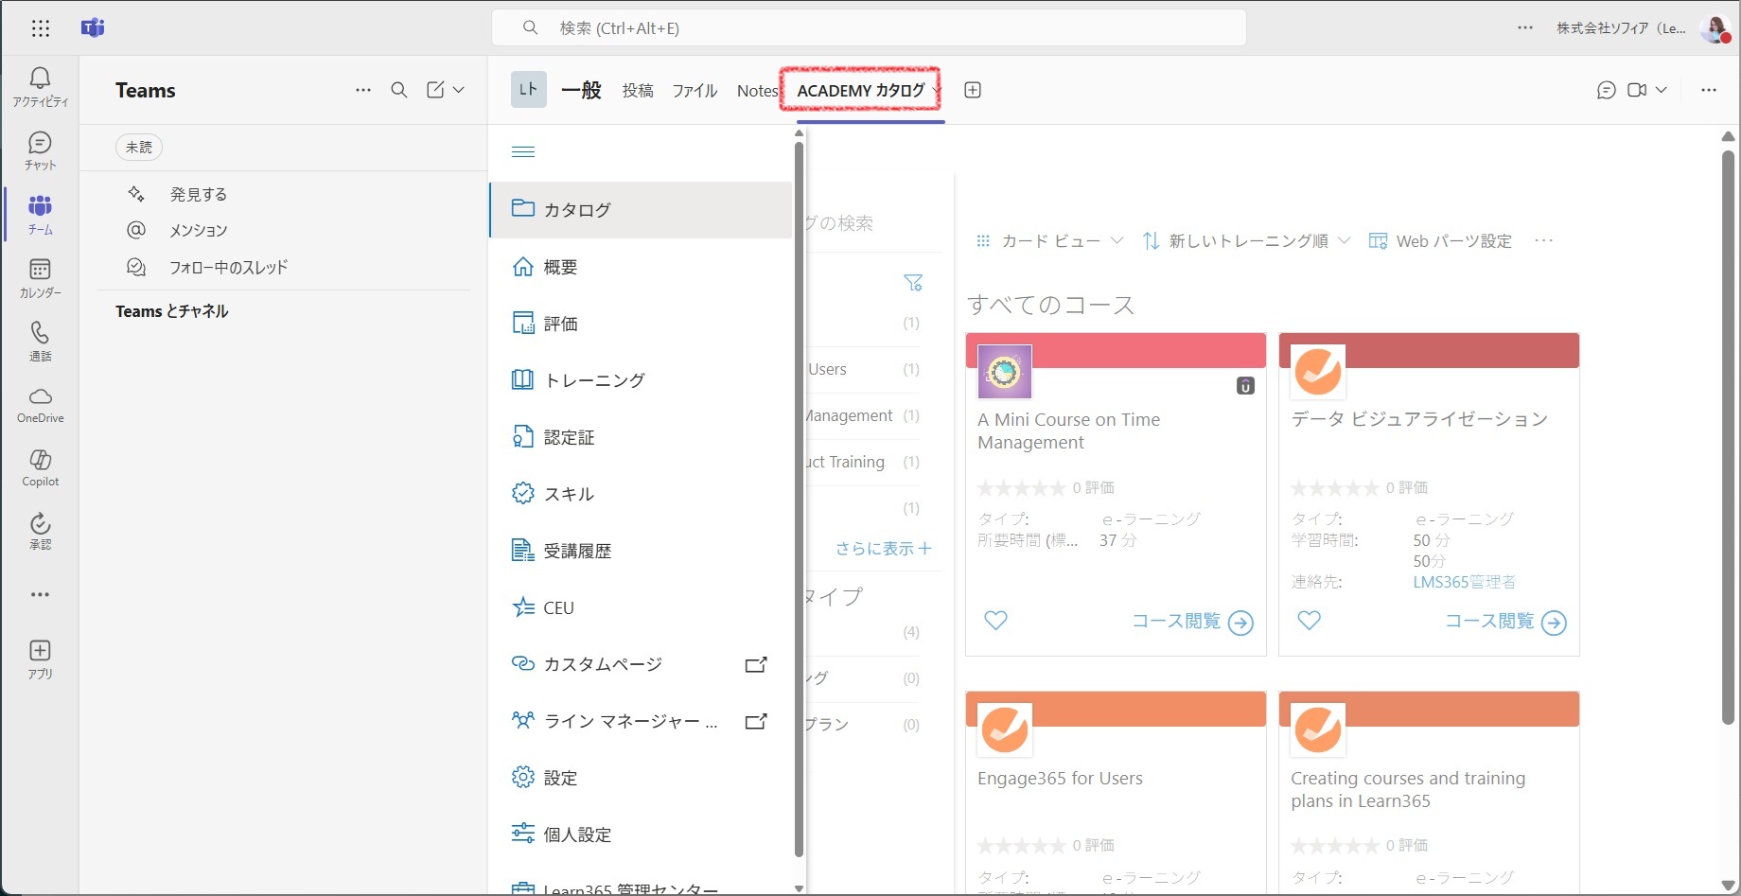Image resolution: width=1741 pixels, height=896 pixels.
Task: Select 評価 in the navigation menu
Action: [x=641, y=324]
